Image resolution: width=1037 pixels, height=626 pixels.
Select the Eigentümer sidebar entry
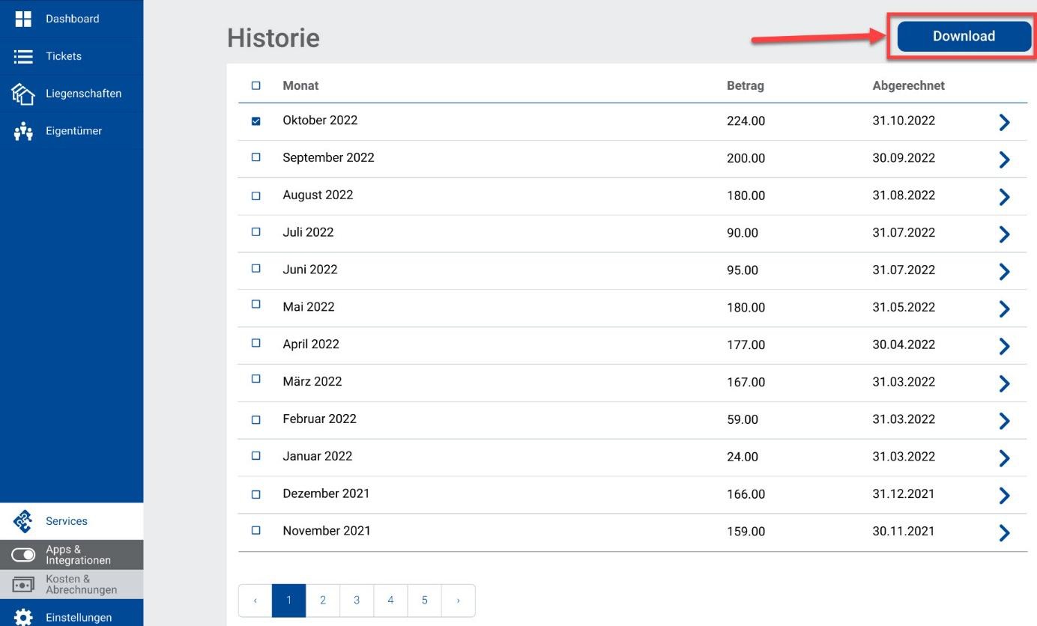pos(72,131)
